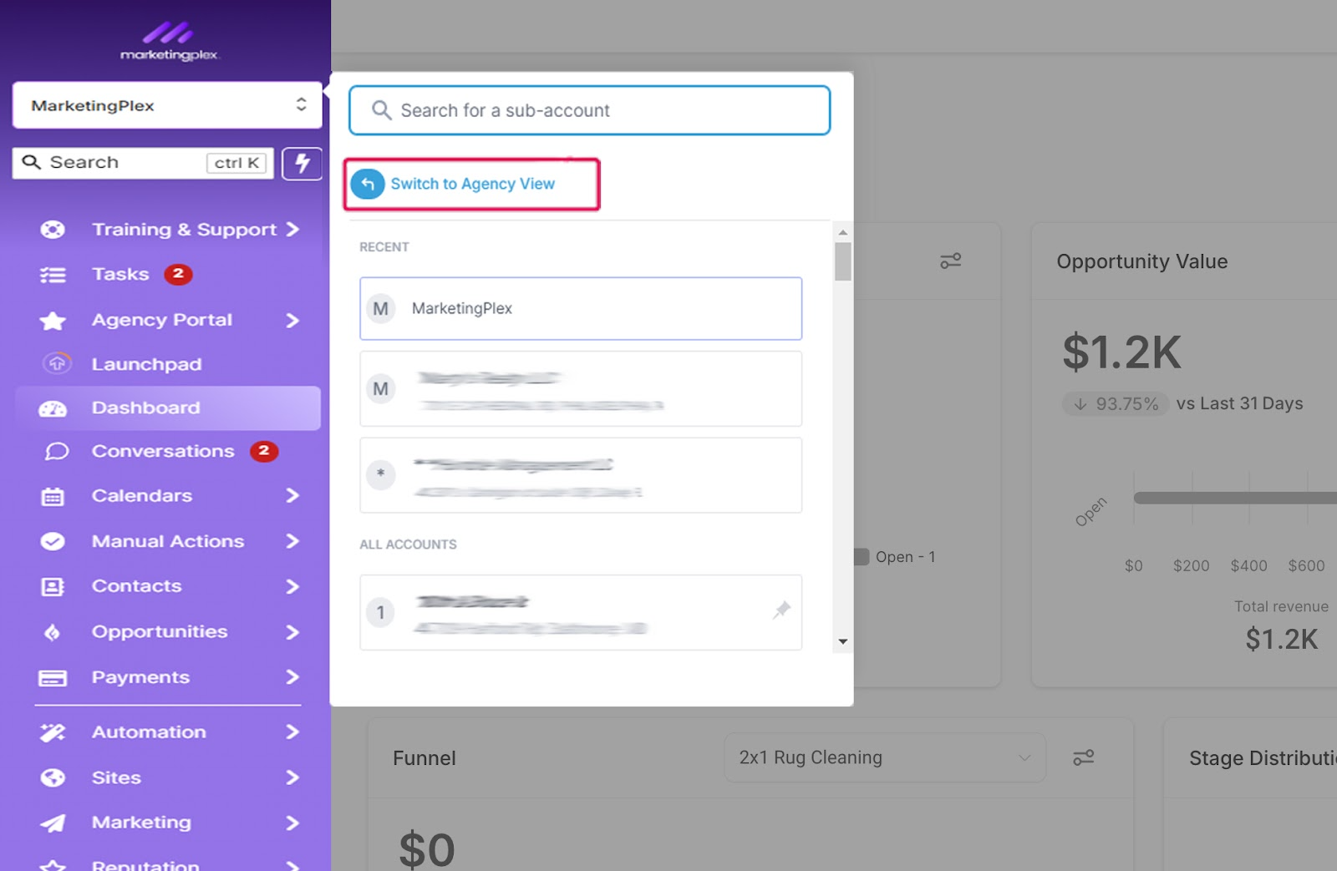Click the account list scrollbar up arrow
1337x871 pixels.
pyautogui.click(x=843, y=232)
